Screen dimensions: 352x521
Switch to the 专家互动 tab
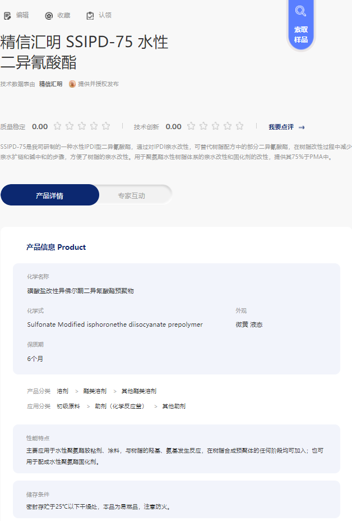pos(132,196)
